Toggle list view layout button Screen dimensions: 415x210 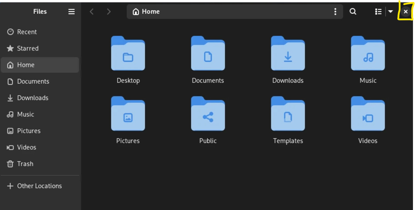coord(378,12)
